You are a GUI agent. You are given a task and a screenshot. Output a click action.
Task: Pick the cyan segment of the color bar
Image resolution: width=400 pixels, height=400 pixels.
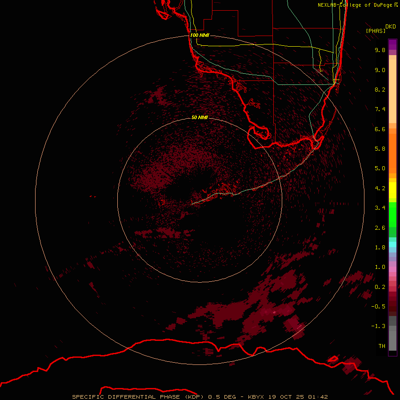(392, 244)
